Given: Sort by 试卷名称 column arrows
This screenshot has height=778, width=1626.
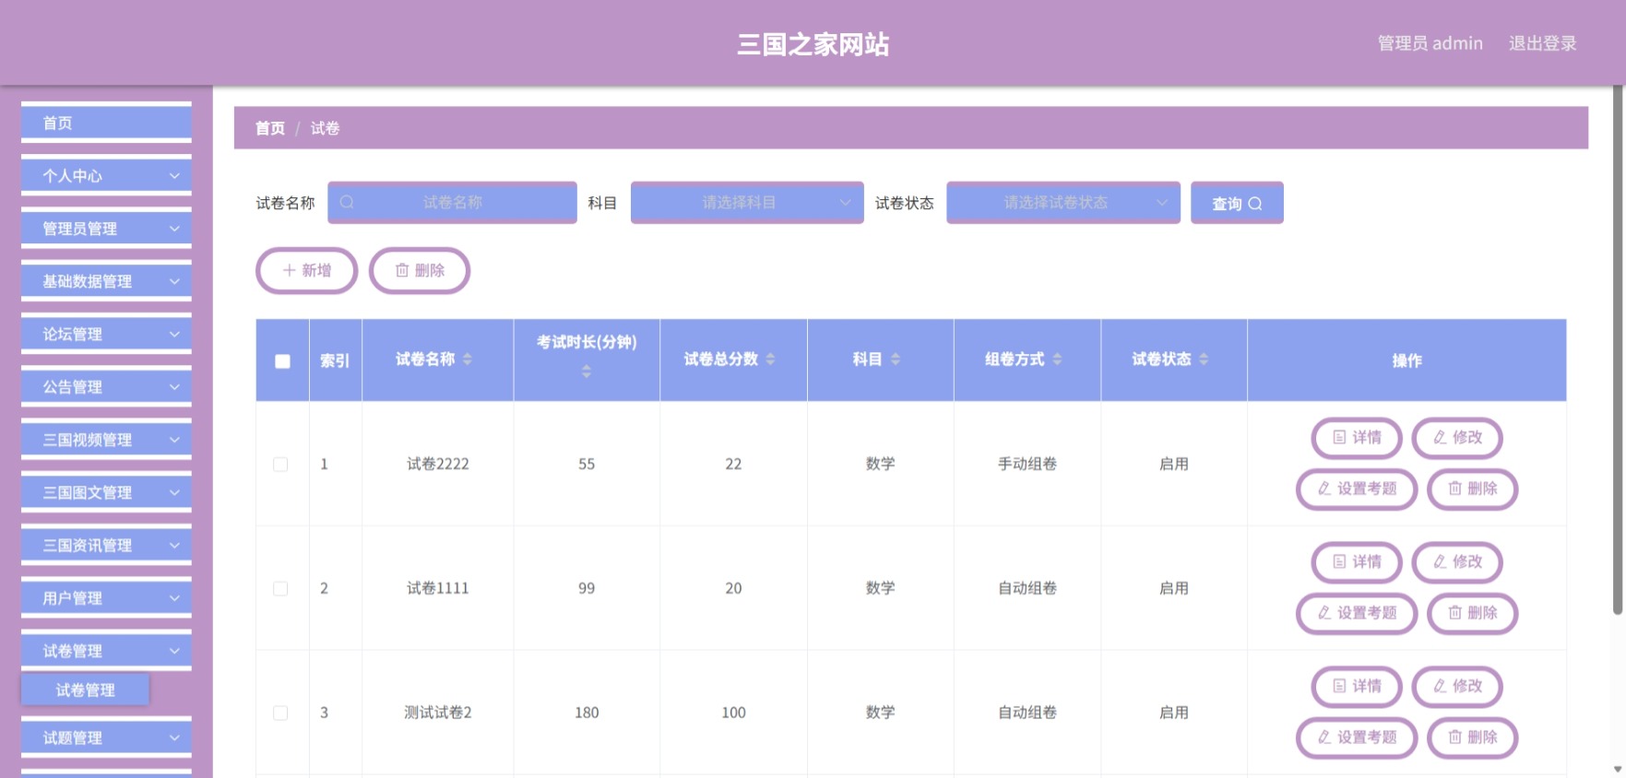Looking at the screenshot, I should coord(468,360).
